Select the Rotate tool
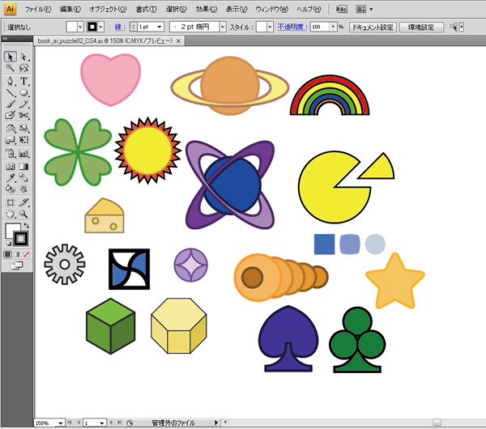This screenshot has width=486, height=429. coord(11,128)
